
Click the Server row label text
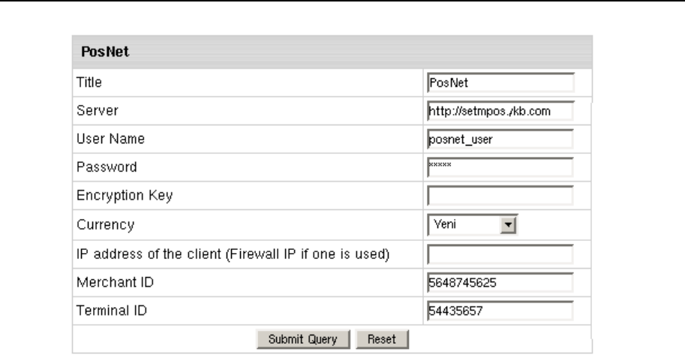(93, 110)
